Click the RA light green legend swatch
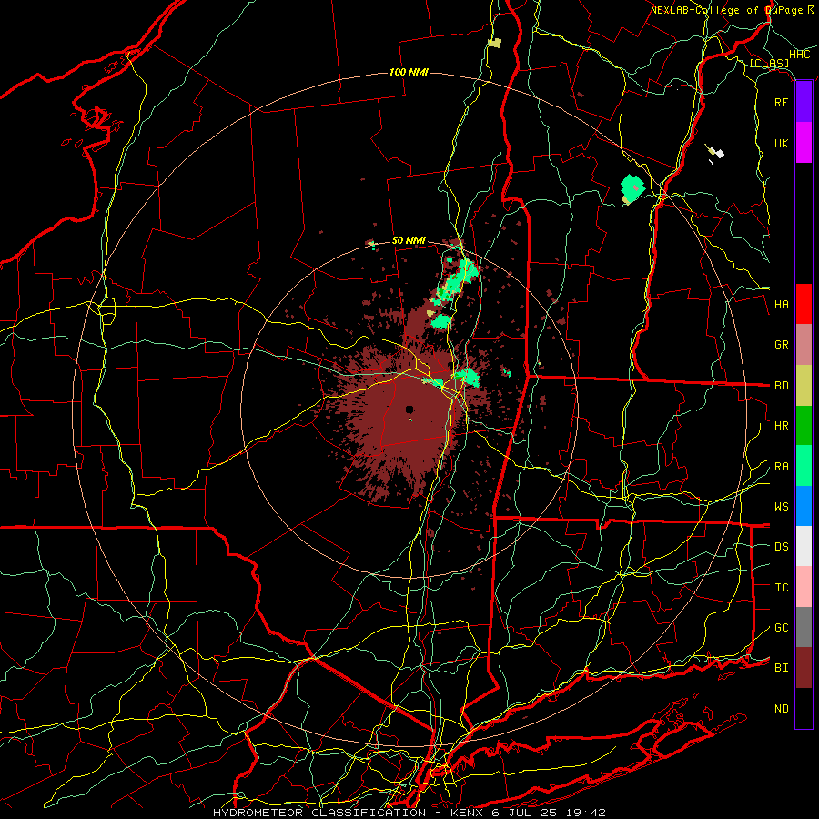The height and width of the screenshot is (819, 819). (x=804, y=466)
